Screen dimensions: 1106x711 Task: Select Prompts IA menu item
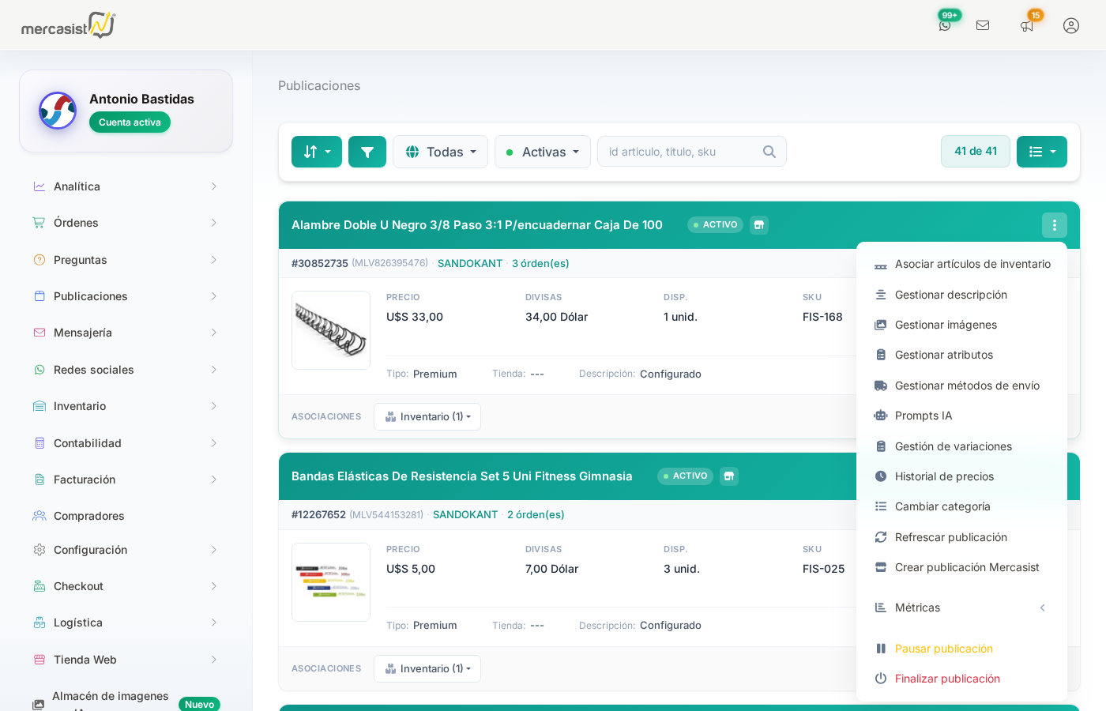pyautogui.click(x=961, y=416)
